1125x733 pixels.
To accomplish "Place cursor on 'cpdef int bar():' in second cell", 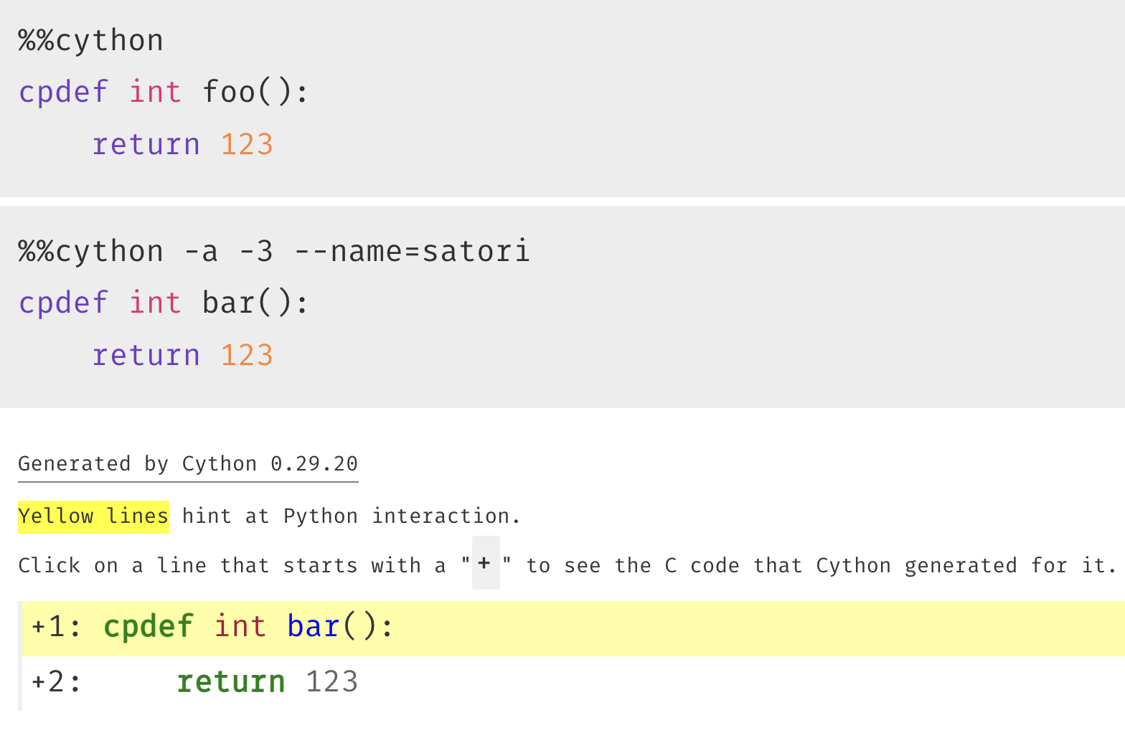I will [x=164, y=303].
